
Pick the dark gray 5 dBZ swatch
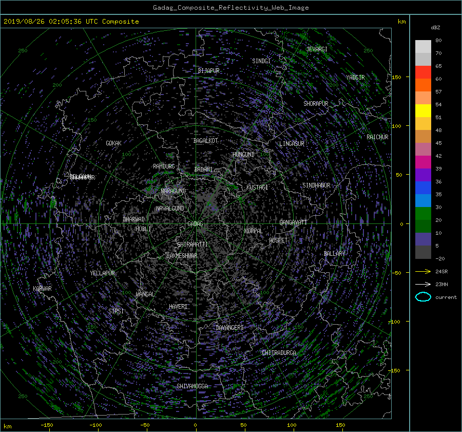pos(423,252)
